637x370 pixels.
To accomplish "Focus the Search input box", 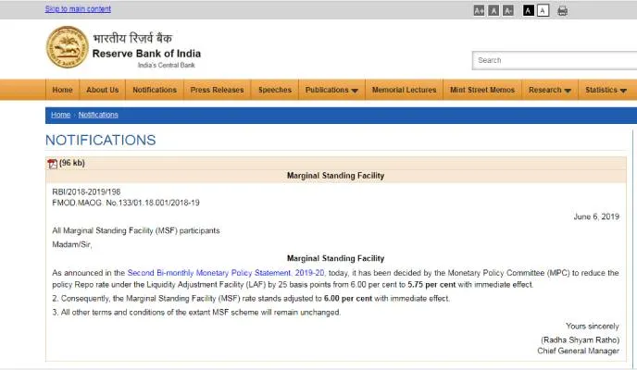I will click(x=555, y=60).
